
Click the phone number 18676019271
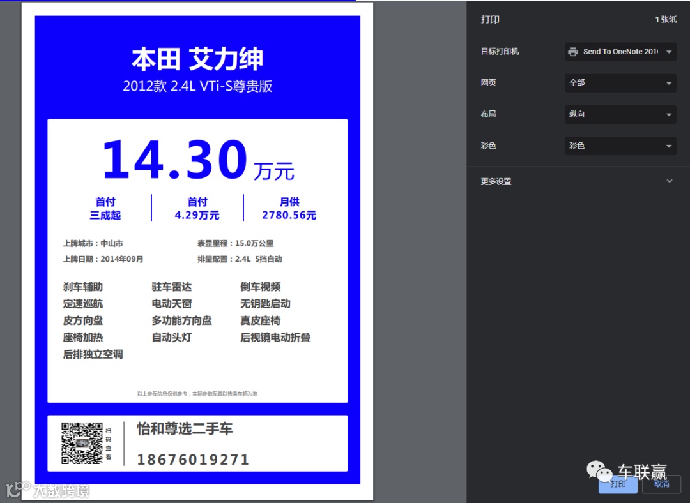(193, 460)
